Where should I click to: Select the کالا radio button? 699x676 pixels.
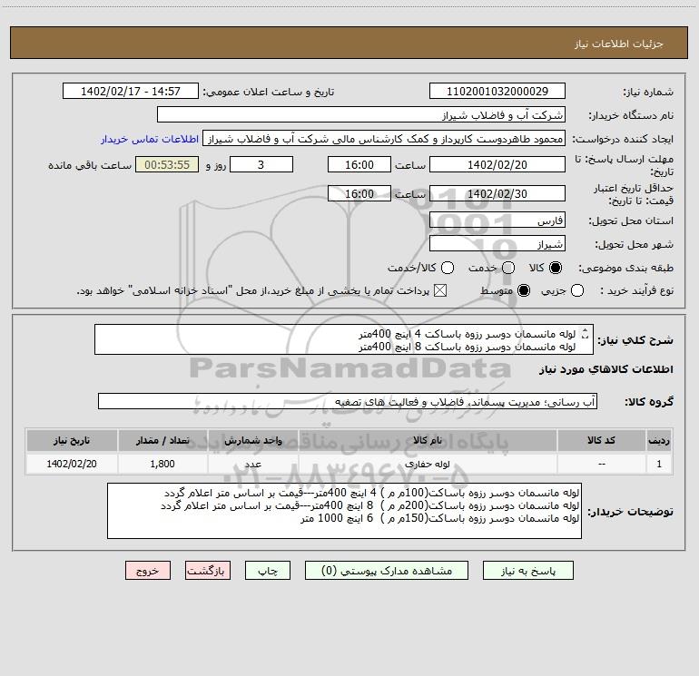[x=556, y=268]
